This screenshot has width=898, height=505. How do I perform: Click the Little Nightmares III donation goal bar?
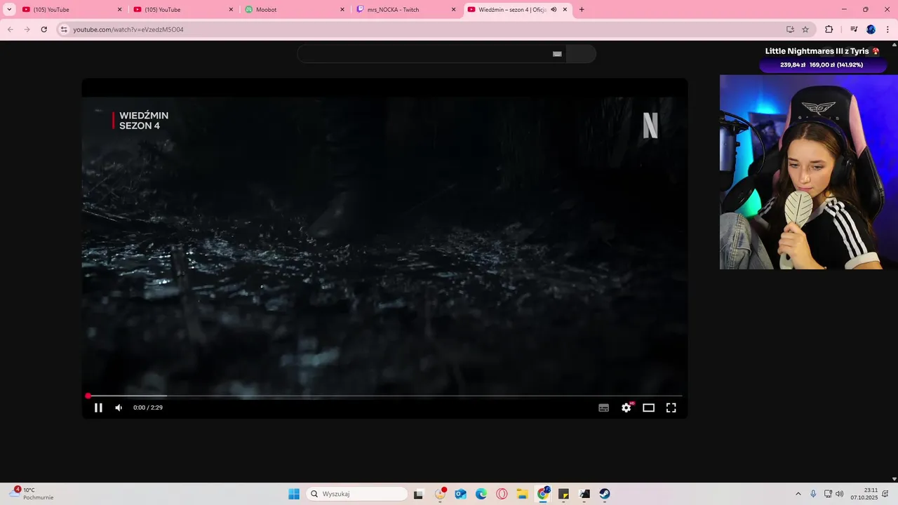(822, 65)
